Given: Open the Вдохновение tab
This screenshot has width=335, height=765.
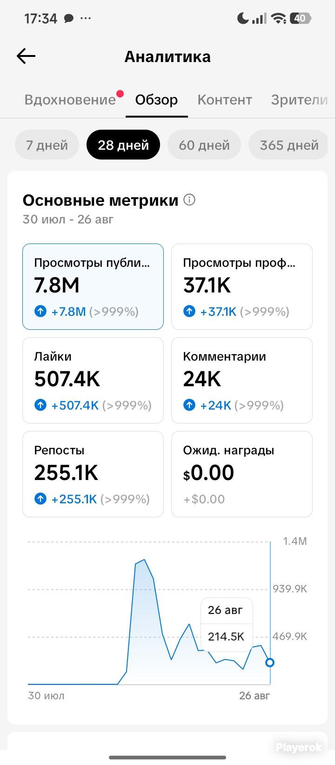Looking at the screenshot, I should point(70,100).
